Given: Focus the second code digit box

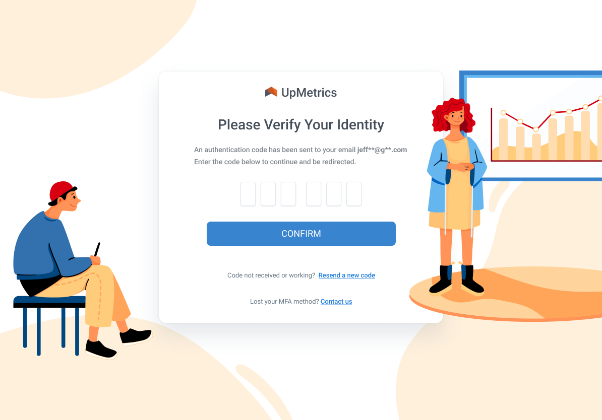Looking at the screenshot, I should tap(268, 194).
